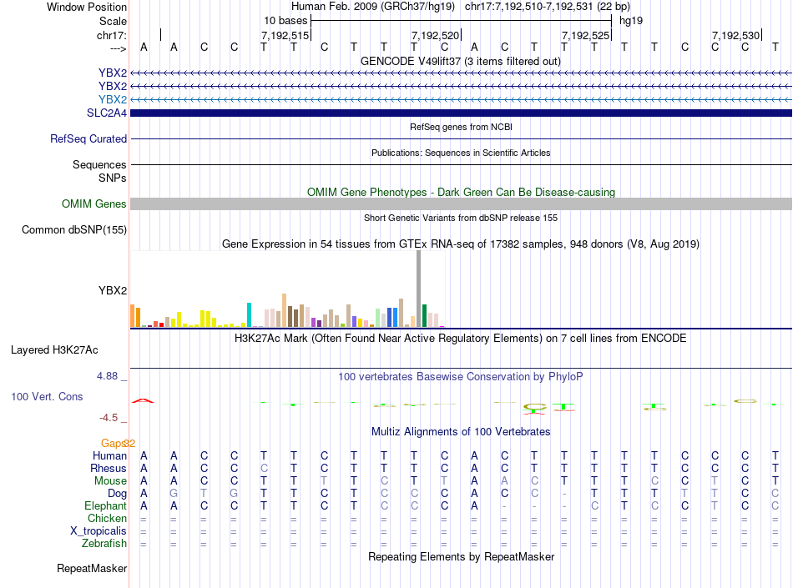The width and height of the screenshot is (793, 588).
Task: Click the chr17: base position label
Action: pyautogui.click(x=112, y=35)
